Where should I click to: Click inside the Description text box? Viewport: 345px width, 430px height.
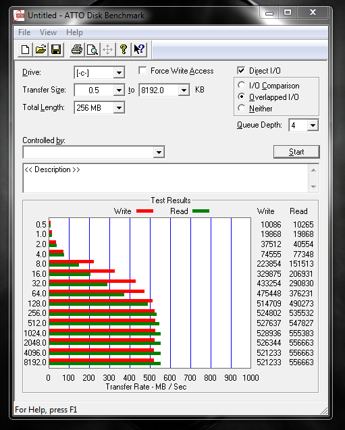(x=165, y=178)
